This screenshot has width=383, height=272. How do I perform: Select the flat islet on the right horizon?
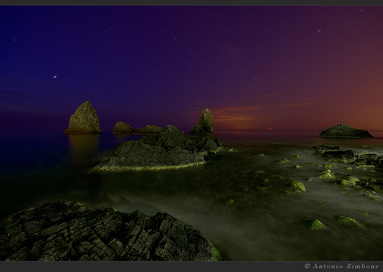345,131
